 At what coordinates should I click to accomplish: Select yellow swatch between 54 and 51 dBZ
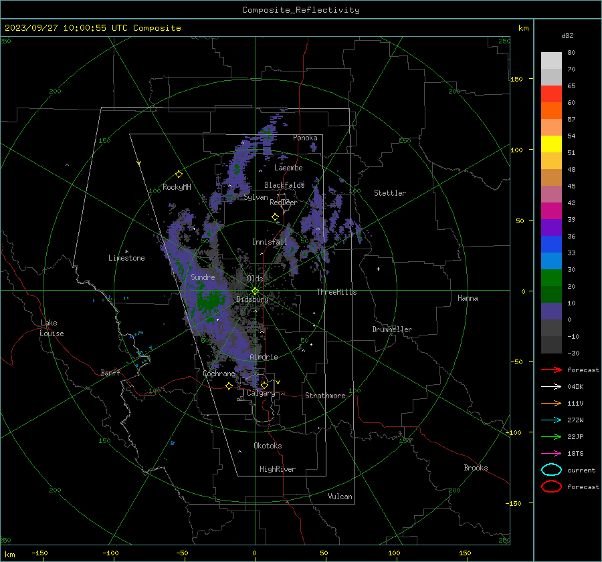pos(551,144)
